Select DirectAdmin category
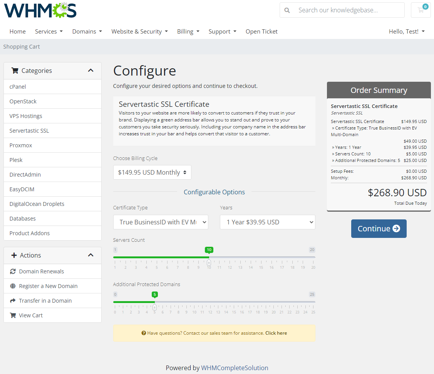The image size is (434, 374). 53,175
